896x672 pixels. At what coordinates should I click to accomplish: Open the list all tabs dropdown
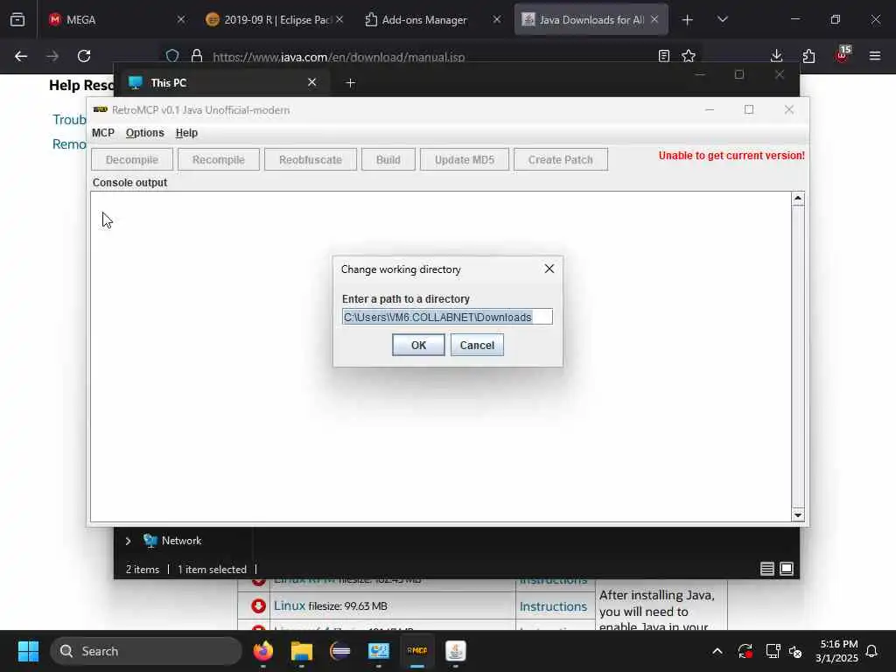click(x=722, y=19)
